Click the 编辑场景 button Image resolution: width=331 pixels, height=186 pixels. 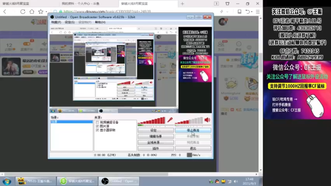[x=156, y=136]
